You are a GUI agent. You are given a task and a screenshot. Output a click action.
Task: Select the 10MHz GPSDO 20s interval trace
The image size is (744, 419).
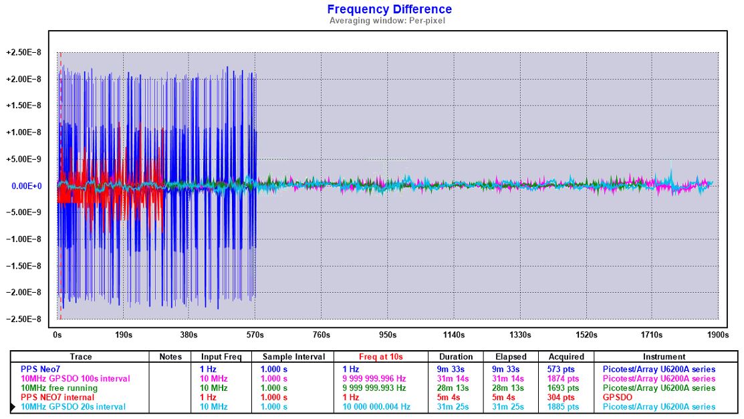click(x=73, y=406)
